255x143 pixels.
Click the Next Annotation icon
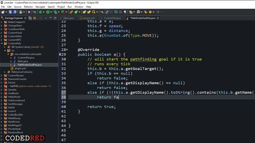(x=131, y=12)
